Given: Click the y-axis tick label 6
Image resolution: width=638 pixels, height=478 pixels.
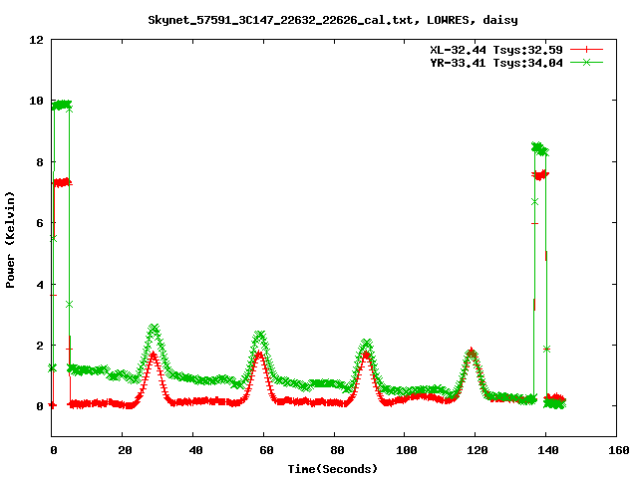Looking at the screenshot, I should (x=39, y=223).
